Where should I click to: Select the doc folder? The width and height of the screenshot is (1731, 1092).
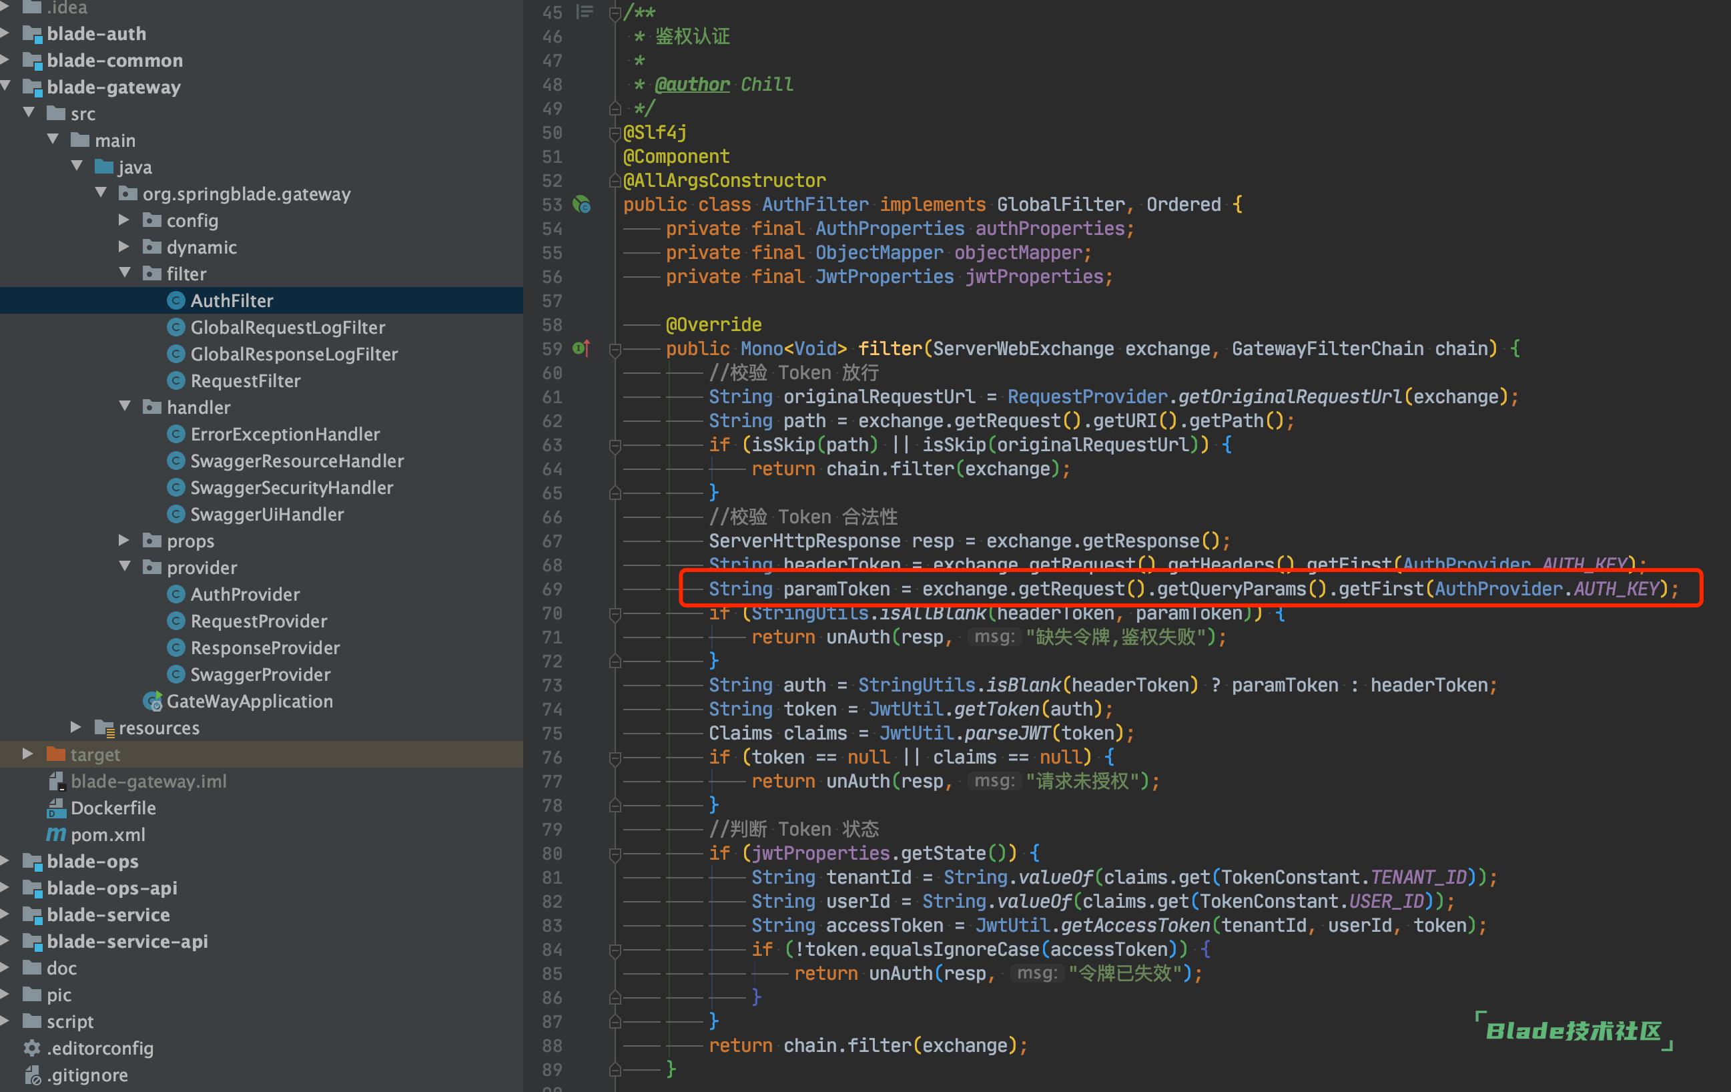[x=62, y=969]
